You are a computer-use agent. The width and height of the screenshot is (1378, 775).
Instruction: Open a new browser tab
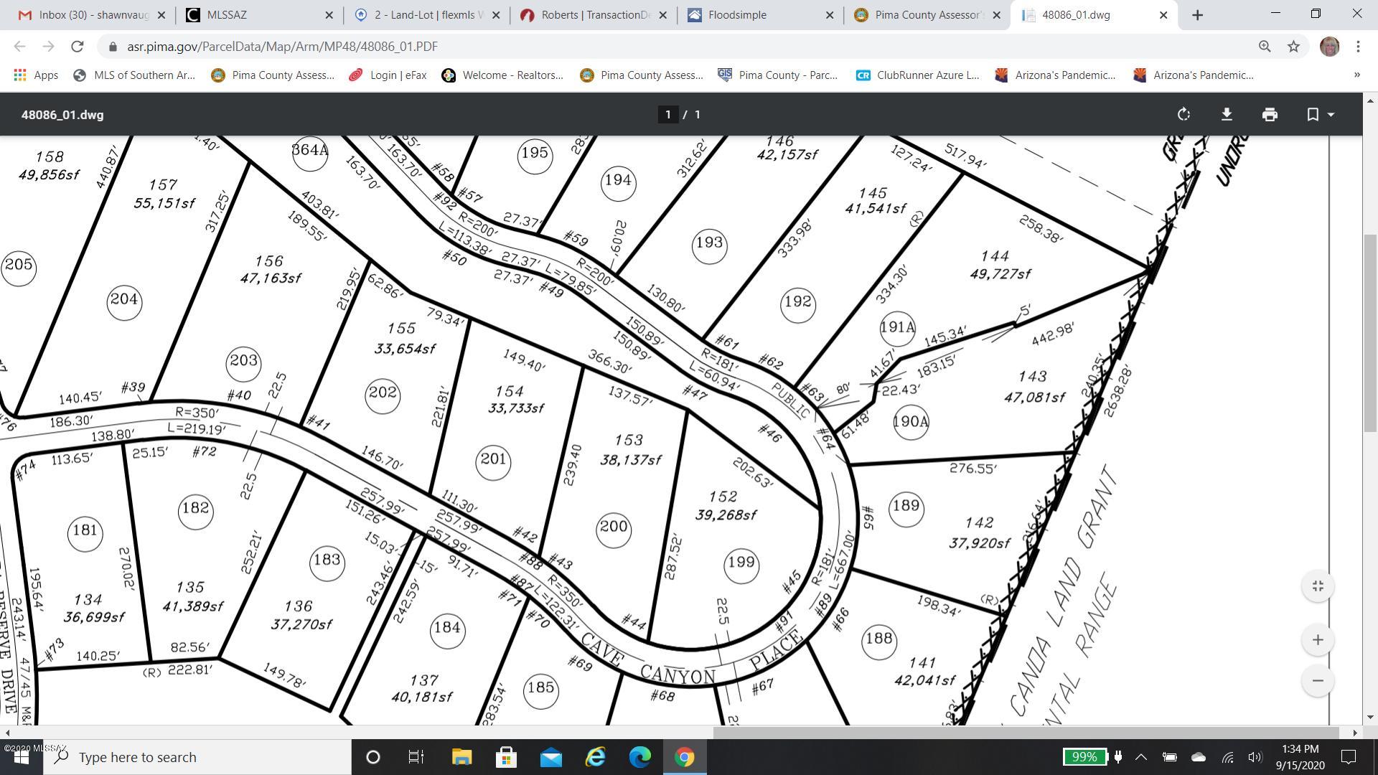click(x=1197, y=15)
